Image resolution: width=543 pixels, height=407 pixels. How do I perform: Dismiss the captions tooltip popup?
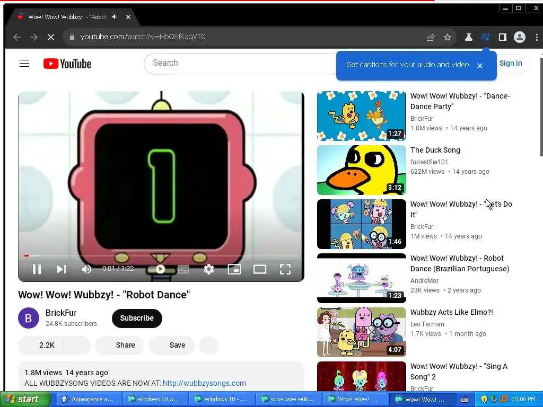479,66
